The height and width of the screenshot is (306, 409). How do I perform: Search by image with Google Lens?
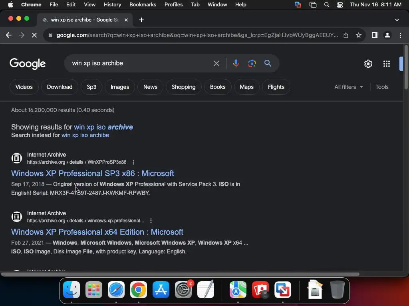[252, 63]
